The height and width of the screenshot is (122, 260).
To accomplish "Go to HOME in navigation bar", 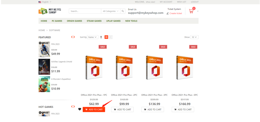I will click(x=44, y=21).
